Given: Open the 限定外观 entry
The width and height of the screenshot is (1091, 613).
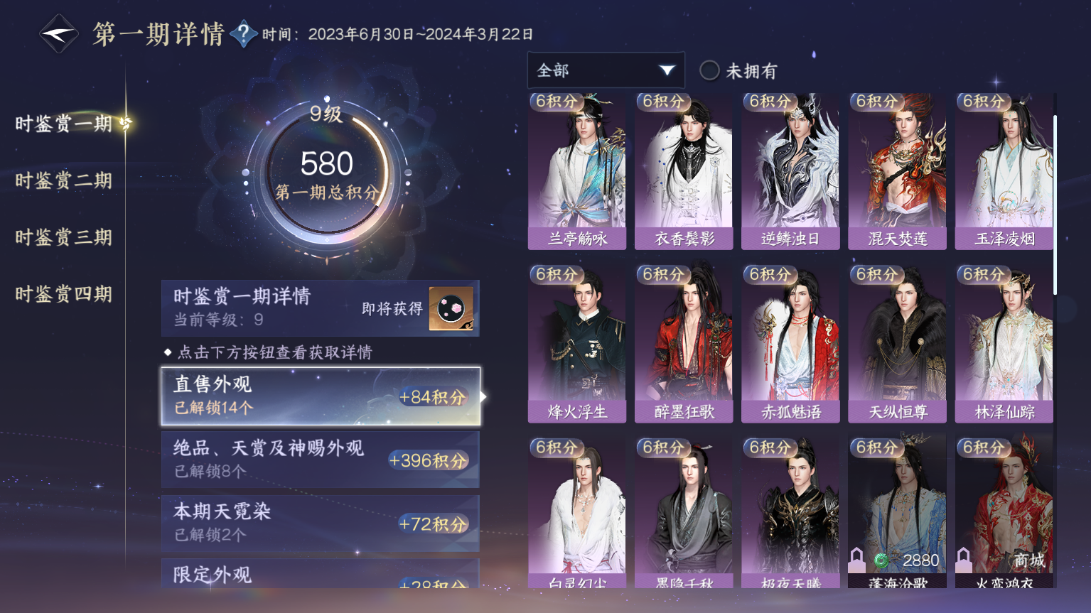Looking at the screenshot, I should click(x=321, y=574).
